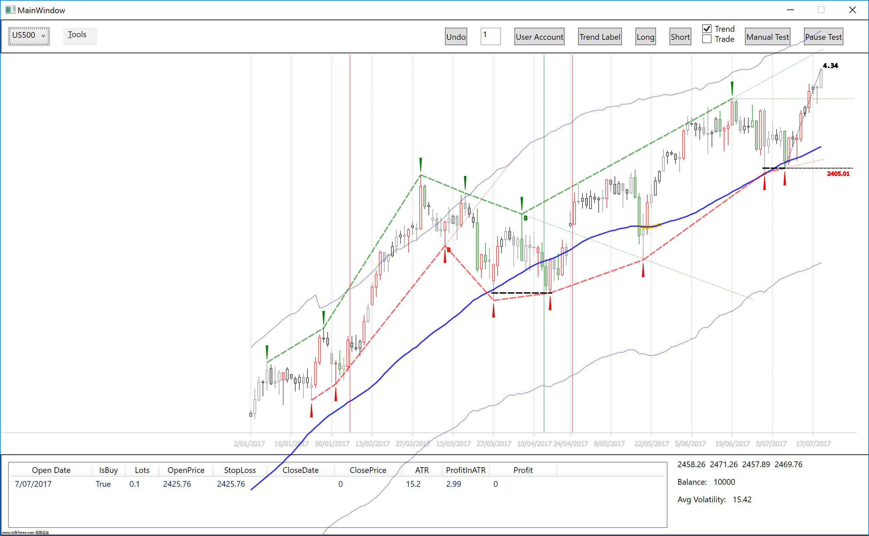
Task: Click the 17/07/2017 date axis label
Action: point(813,444)
